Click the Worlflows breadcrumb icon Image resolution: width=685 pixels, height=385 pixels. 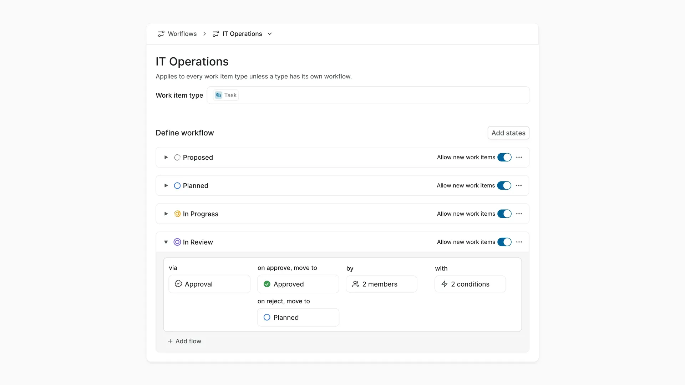point(161,34)
